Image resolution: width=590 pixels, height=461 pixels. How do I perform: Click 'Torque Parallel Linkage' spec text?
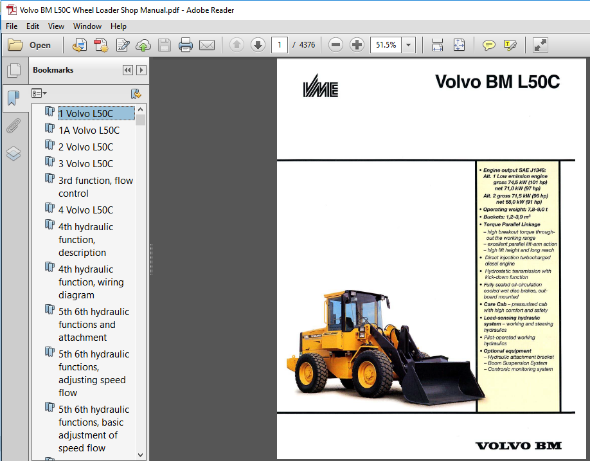512,224
